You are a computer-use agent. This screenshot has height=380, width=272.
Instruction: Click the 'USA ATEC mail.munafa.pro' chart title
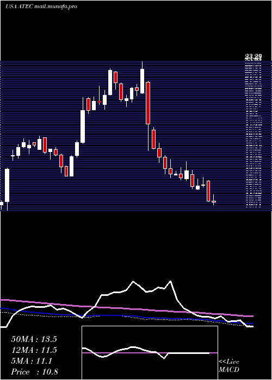[x=41, y=7]
